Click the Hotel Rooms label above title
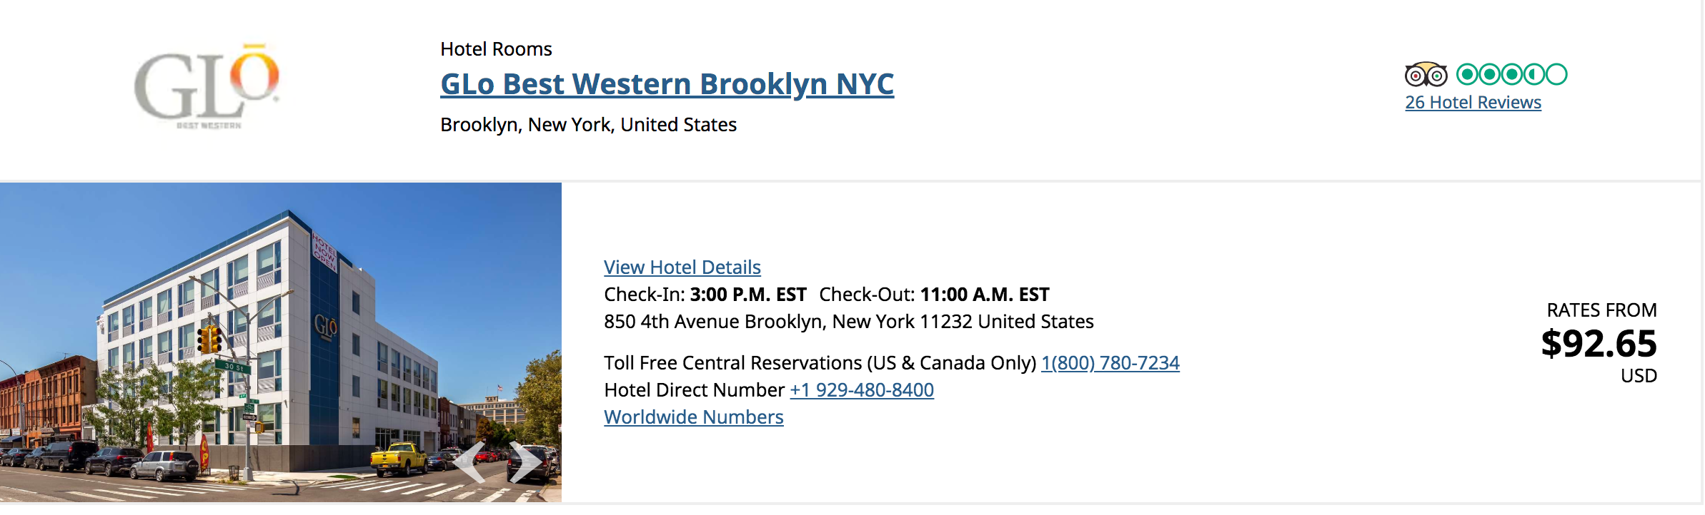The height and width of the screenshot is (515, 1705). 496,49
